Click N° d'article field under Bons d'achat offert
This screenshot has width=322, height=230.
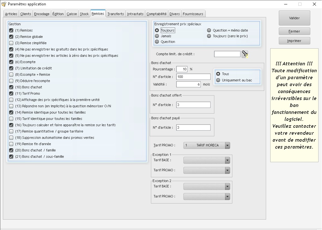pyautogui.click(x=193, y=105)
